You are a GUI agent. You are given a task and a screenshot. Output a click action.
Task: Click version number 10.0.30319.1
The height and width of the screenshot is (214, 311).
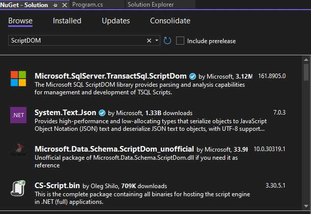(x=269, y=149)
